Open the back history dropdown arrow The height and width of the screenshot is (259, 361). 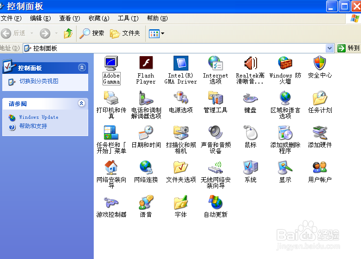(32, 33)
